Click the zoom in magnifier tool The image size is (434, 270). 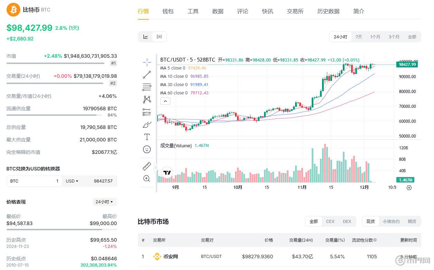click(147, 178)
